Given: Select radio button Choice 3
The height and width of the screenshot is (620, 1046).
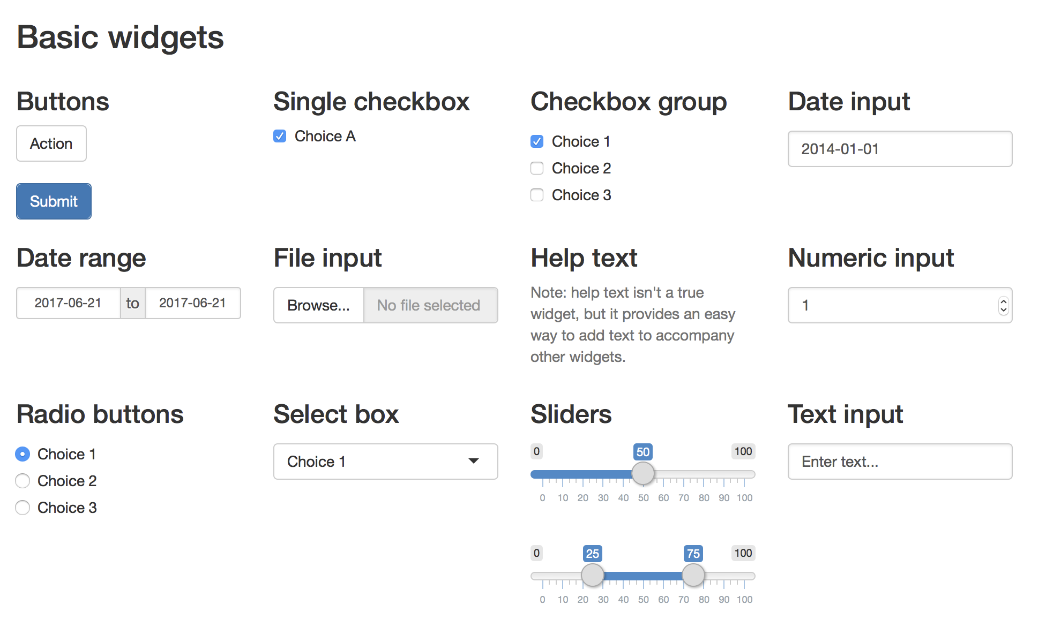Looking at the screenshot, I should click(23, 508).
